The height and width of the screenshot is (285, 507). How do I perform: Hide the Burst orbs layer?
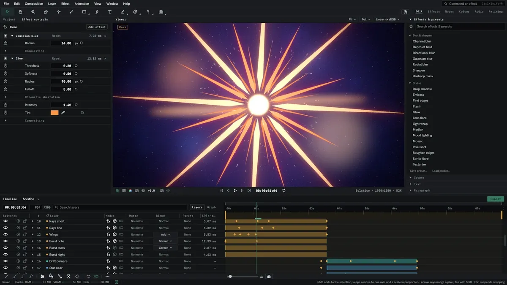(x=5, y=241)
